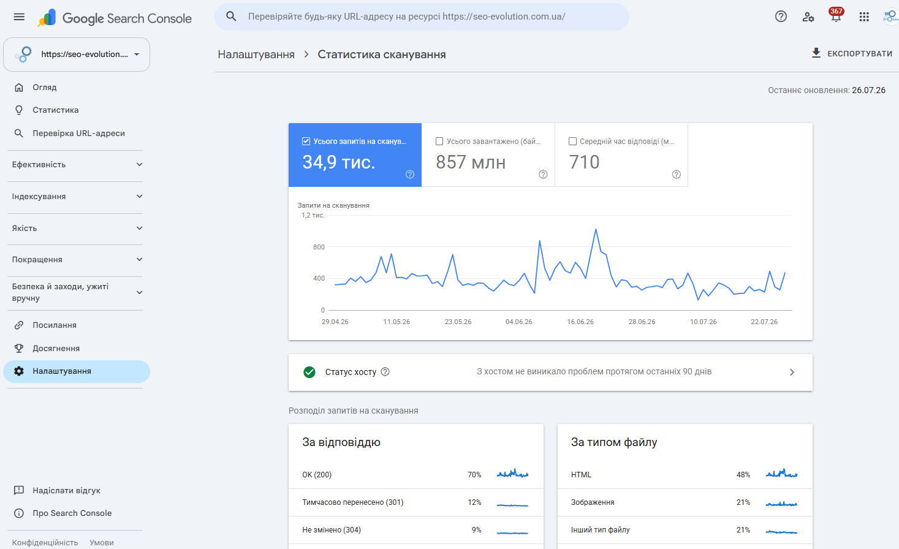Image resolution: width=899 pixels, height=549 pixels.
Task: Click last updated date 26.07.26
Action: 868,90
